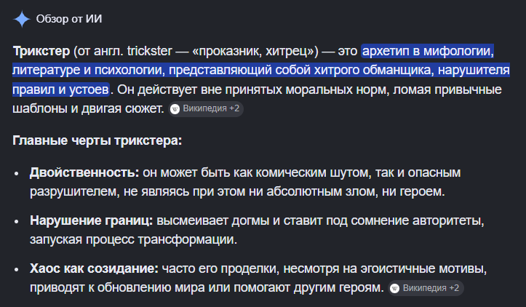Screen dimensions: 526x307
Task: Click the 'Обзор от ИИ' header label
Action: 69,19
